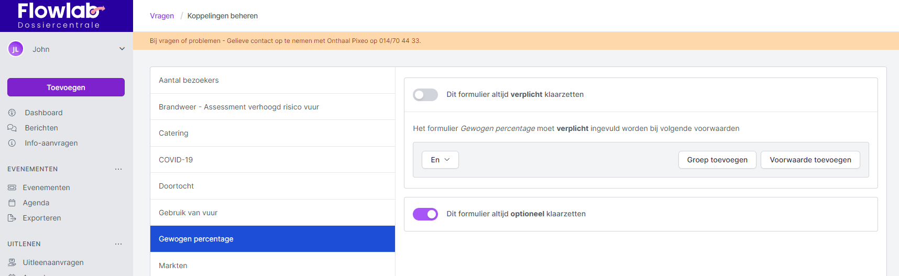Click the Exporteren export icon
The height and width of the screenshot is (276, 899).
pyautogui.click(x=12, y=218)
